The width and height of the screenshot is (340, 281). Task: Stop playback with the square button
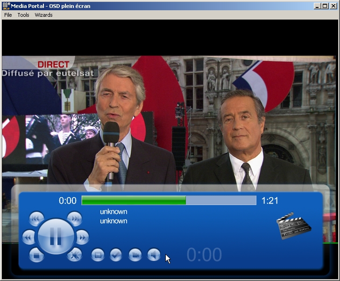[x=36, y=255]
